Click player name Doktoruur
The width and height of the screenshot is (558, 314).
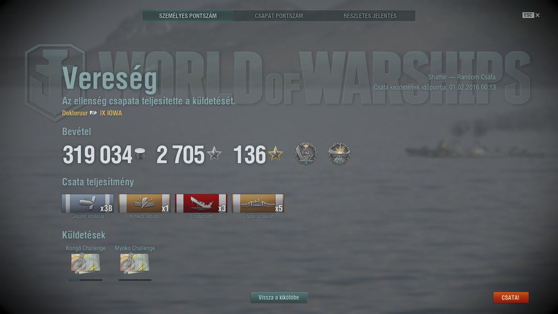click(x=75, y=113)
